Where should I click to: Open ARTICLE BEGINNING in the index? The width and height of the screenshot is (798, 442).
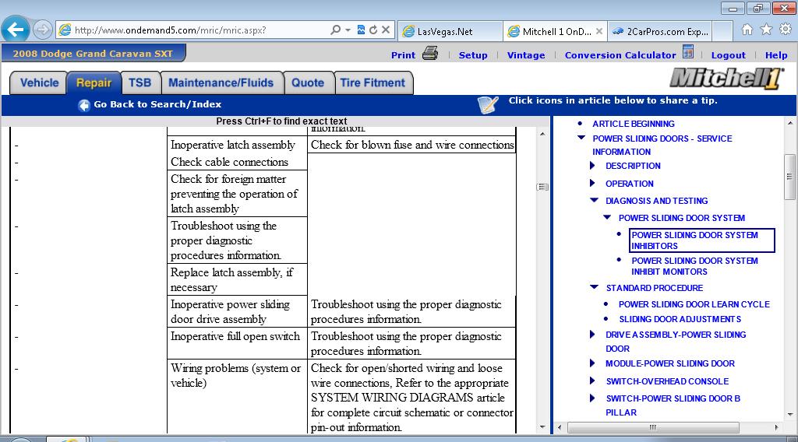[x=633, y=124]
